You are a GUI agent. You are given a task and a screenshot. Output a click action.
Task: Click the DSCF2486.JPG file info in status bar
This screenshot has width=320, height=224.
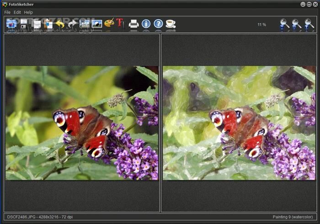pos(40,217)
